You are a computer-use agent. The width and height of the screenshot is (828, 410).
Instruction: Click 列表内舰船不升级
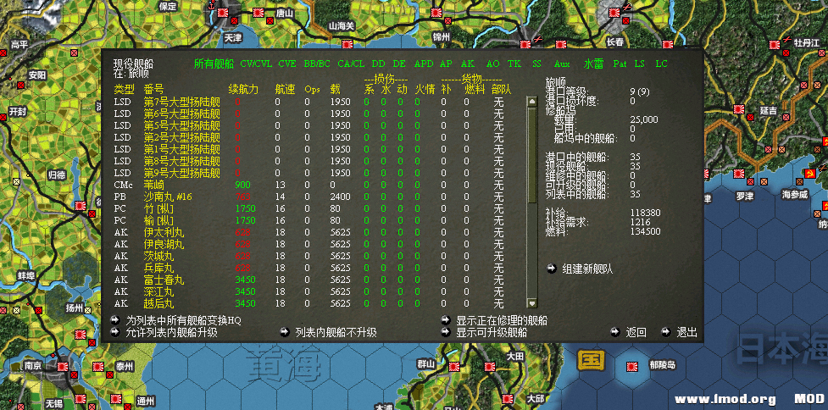[336, 332]
